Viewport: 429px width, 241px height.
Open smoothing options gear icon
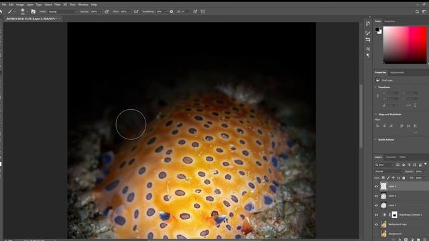click(x=172, y=11)
